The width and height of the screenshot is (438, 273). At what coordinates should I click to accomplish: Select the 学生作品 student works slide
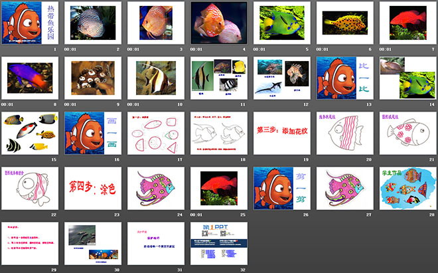pyautogui.click(x=408, y=188)
